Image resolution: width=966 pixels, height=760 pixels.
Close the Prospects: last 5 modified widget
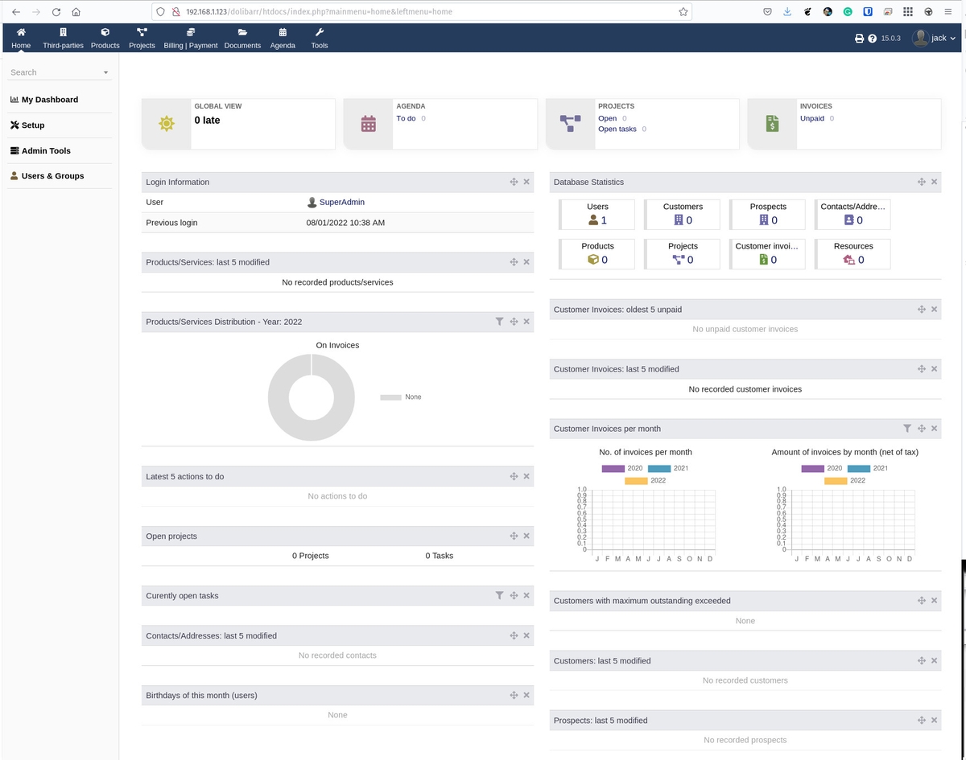click(934, 720)
